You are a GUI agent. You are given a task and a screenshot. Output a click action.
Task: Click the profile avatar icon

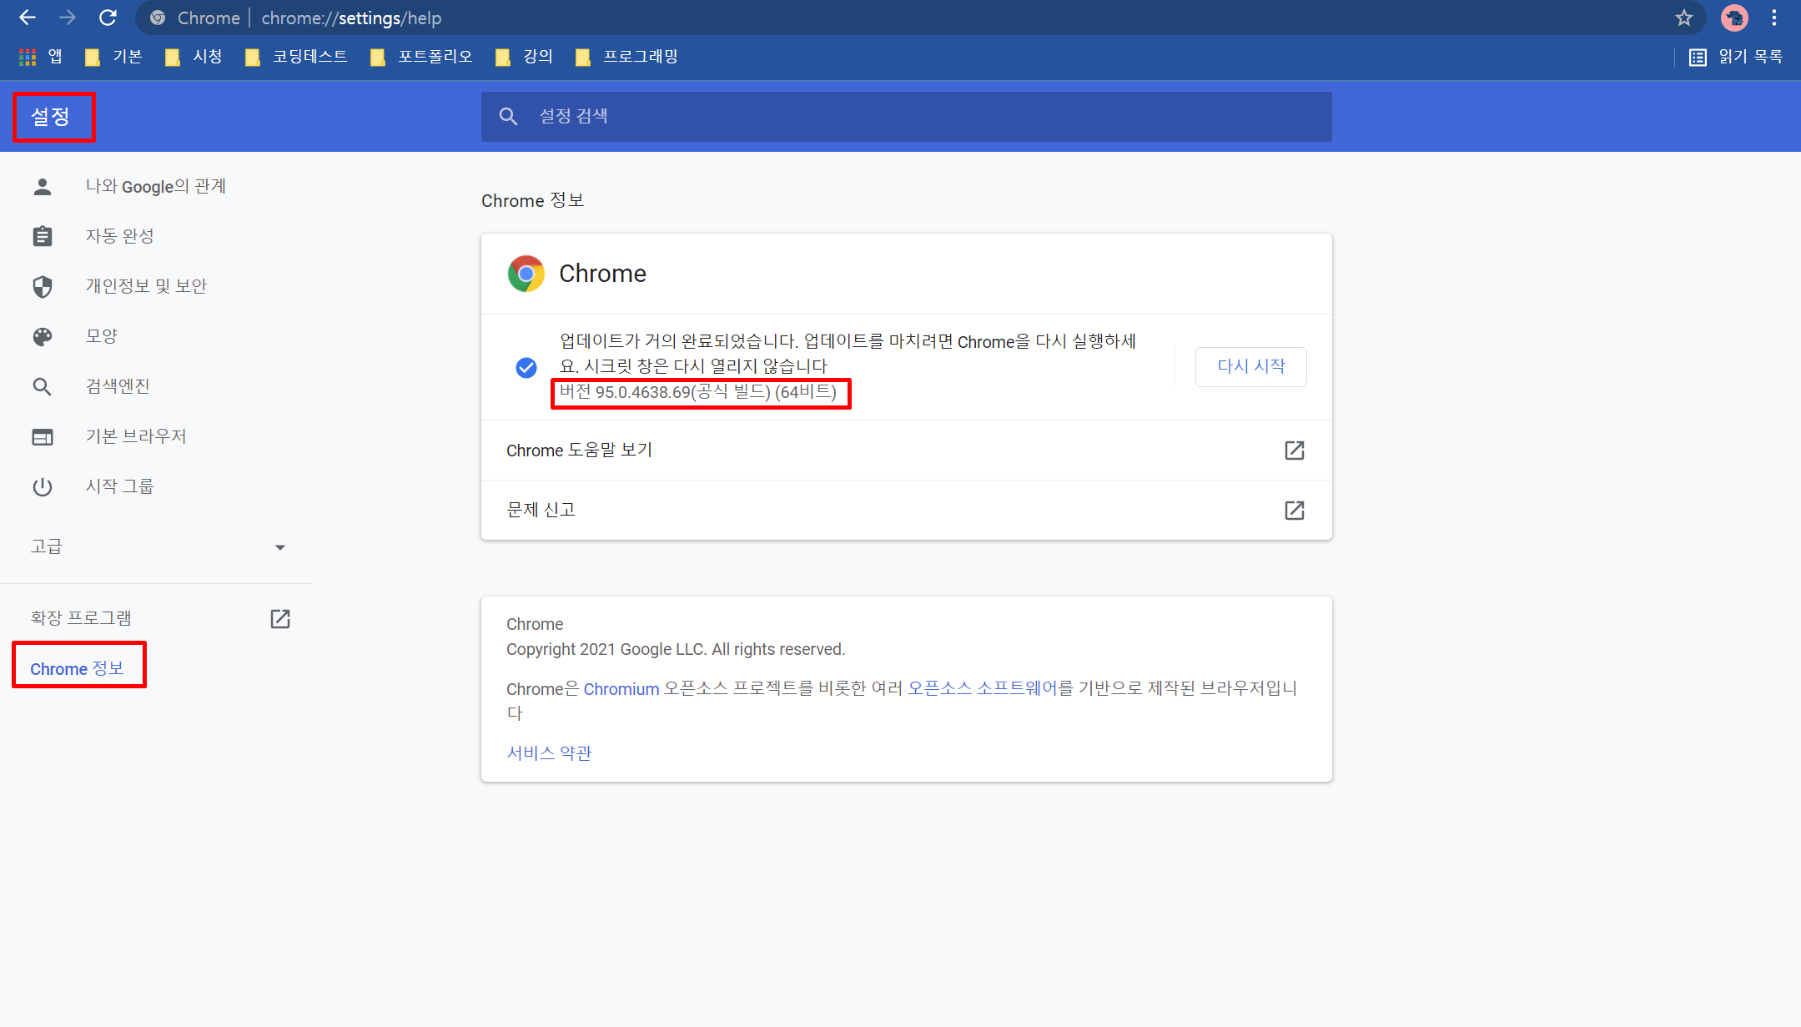point(1734,18)
